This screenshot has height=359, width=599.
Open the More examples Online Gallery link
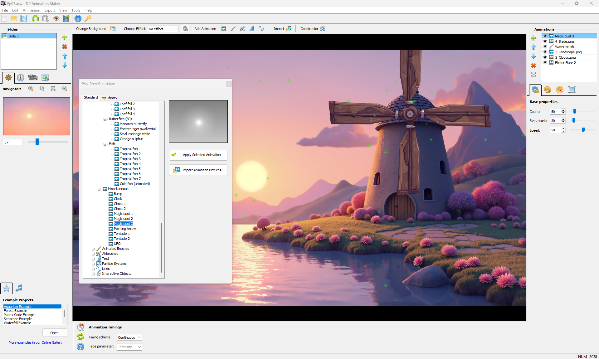pyautogui.click(x=36, y=342)
